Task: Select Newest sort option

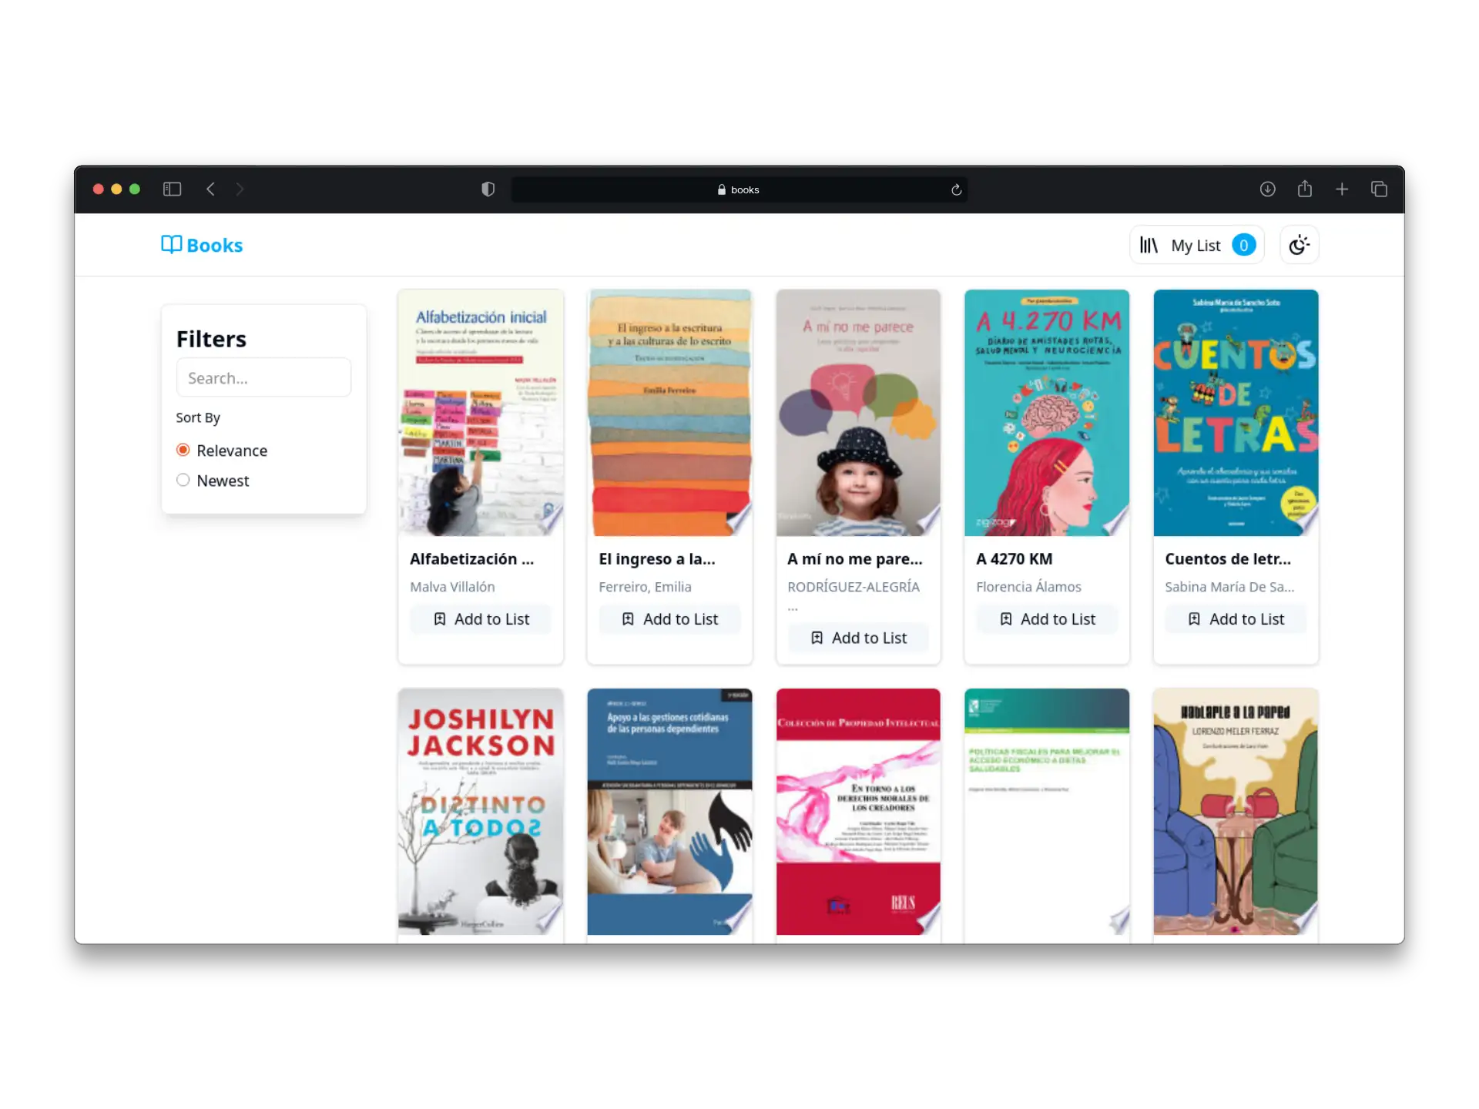Action: pos(183,480)
